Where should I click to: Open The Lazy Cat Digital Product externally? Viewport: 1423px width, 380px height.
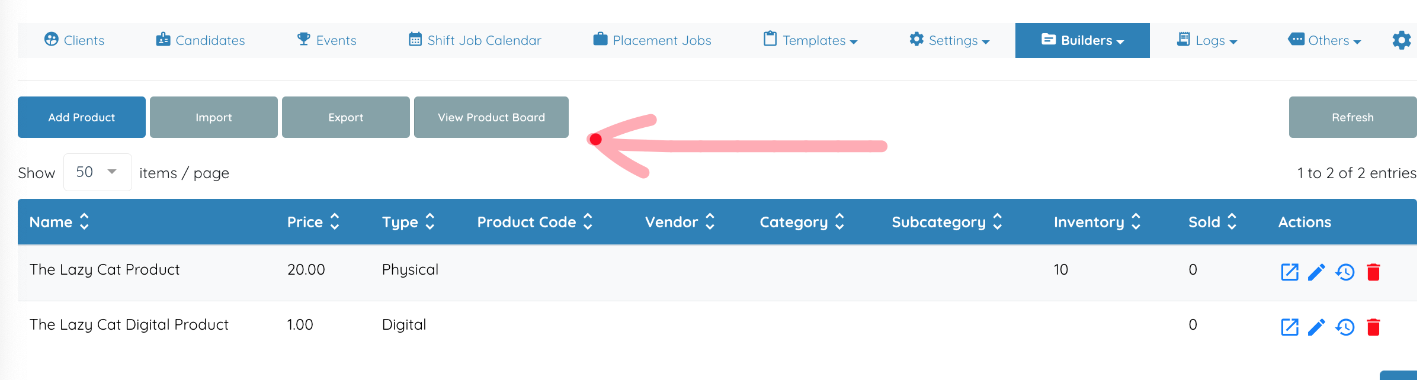[1289, 327]
